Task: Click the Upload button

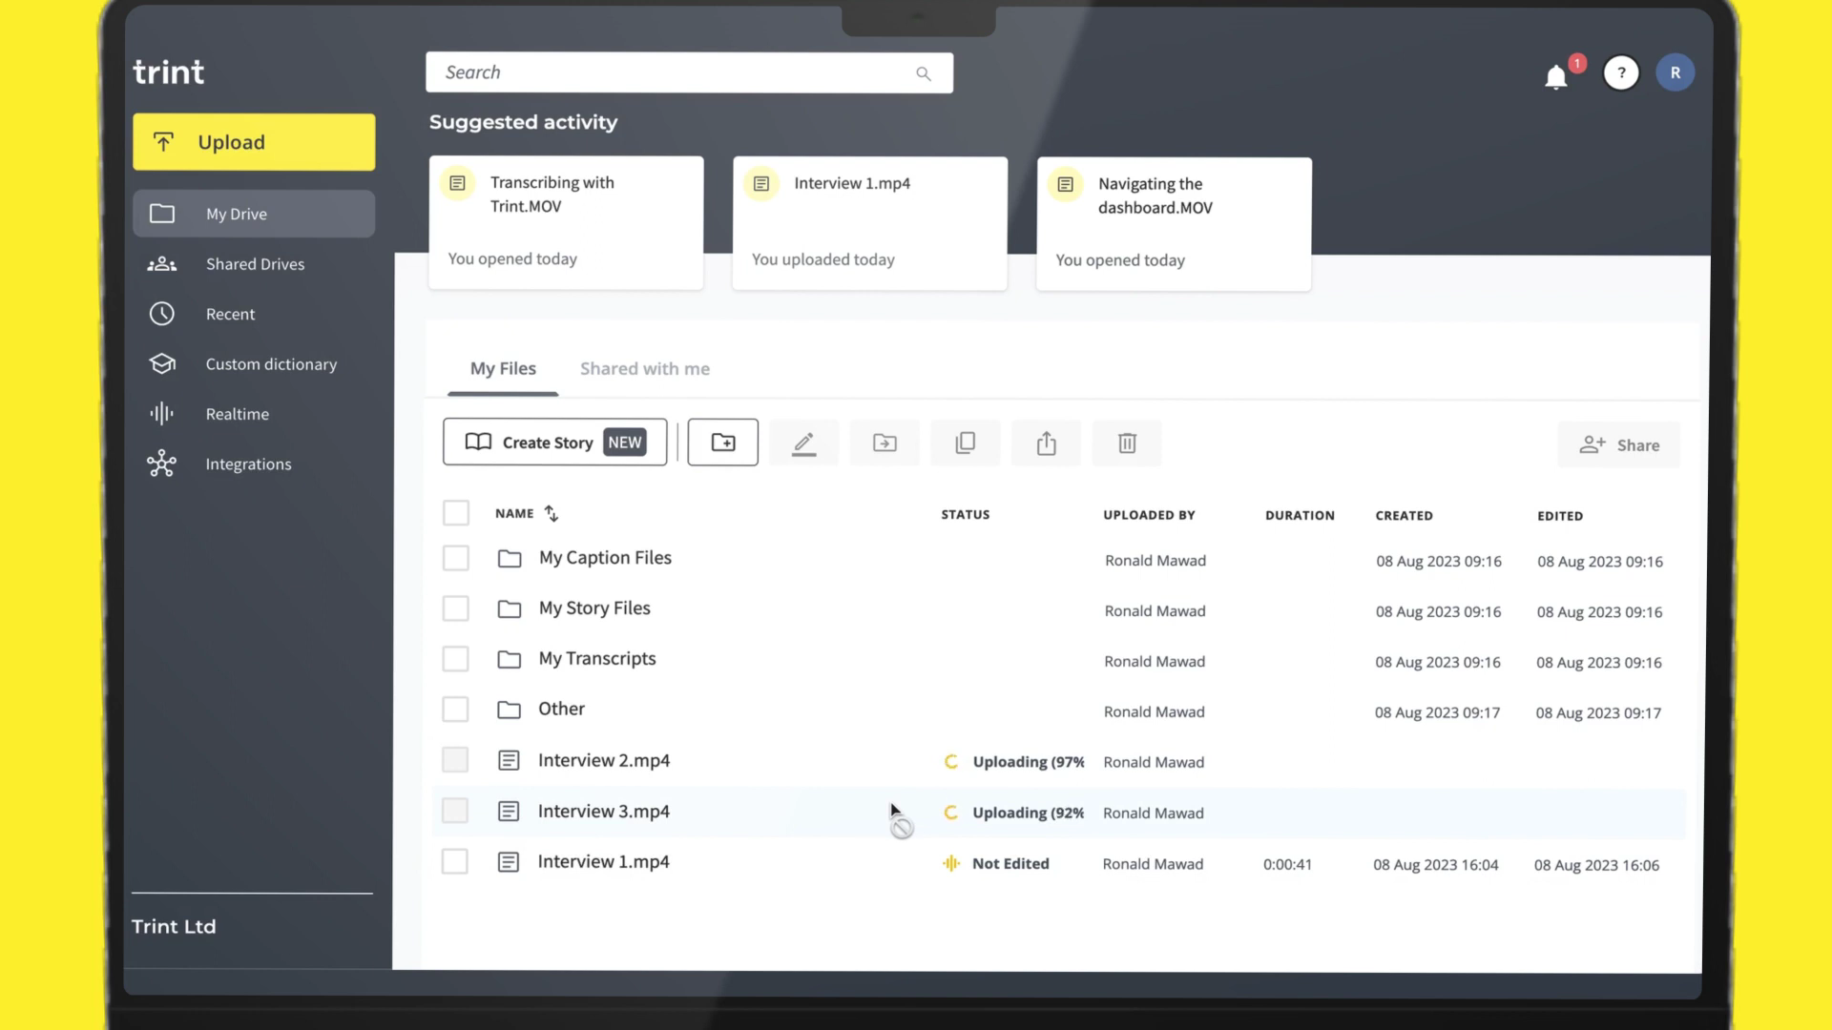Action: 253,141
